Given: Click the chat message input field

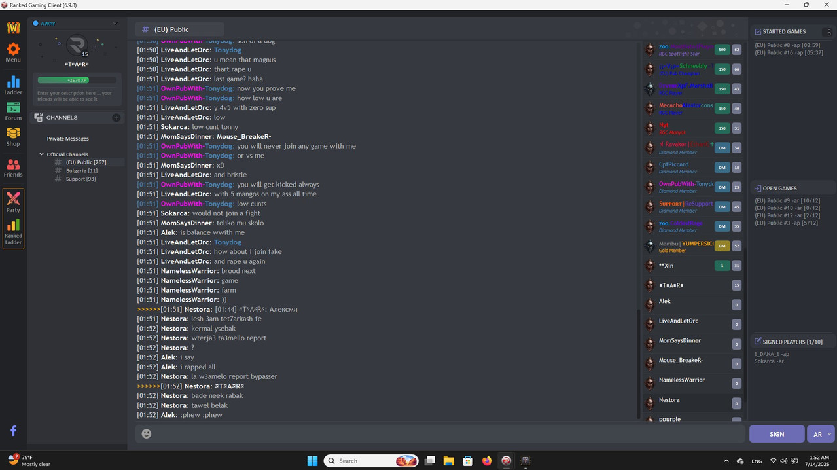Looking at the screenshot, I should coord(440,433).
